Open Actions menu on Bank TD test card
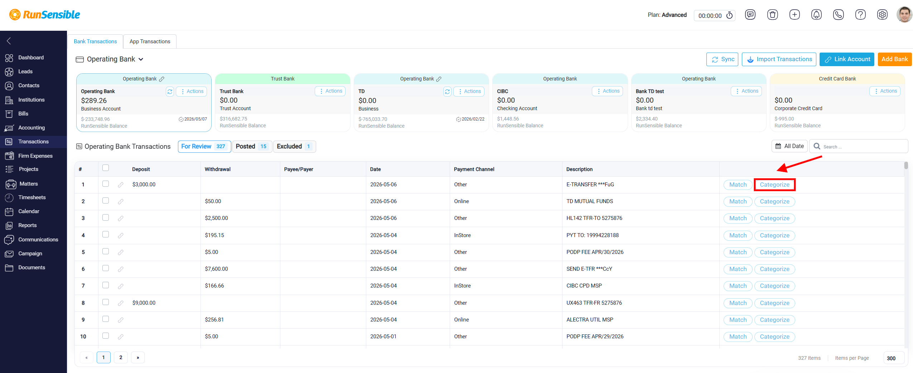The height and width of the screenshot is (373, 913). pyautogui.click(x=746, y=91)
